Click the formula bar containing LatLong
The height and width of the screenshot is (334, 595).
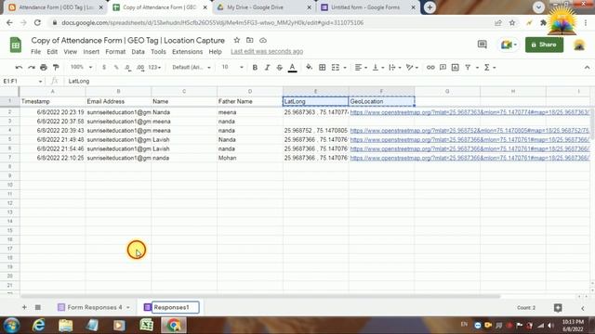(326, 81)
